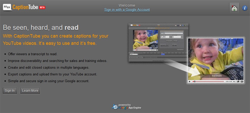Click the small editor screenshot thumbnail
The image size is (250, 113).
coord(158,43)
